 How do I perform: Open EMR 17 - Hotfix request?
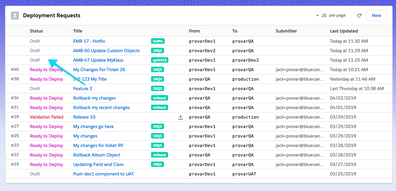point(89,41)
